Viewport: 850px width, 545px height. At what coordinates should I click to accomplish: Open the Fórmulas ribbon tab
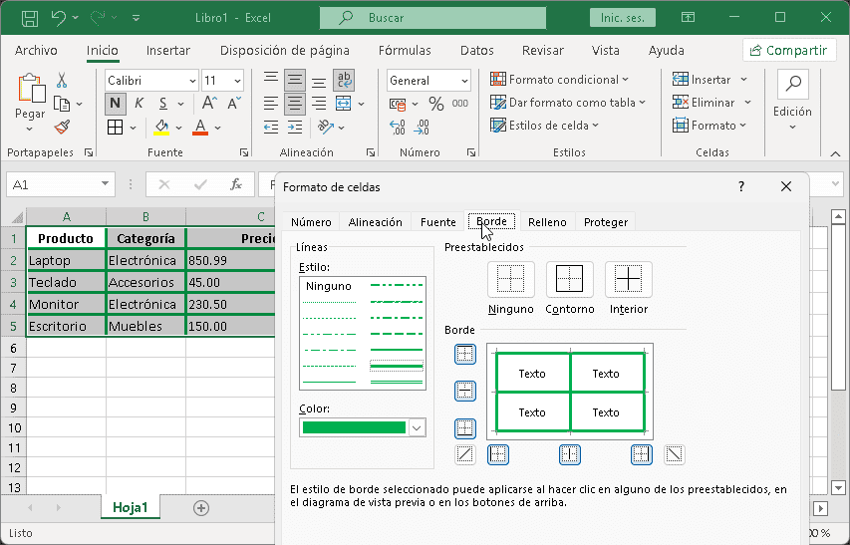(x=405, y=51)
